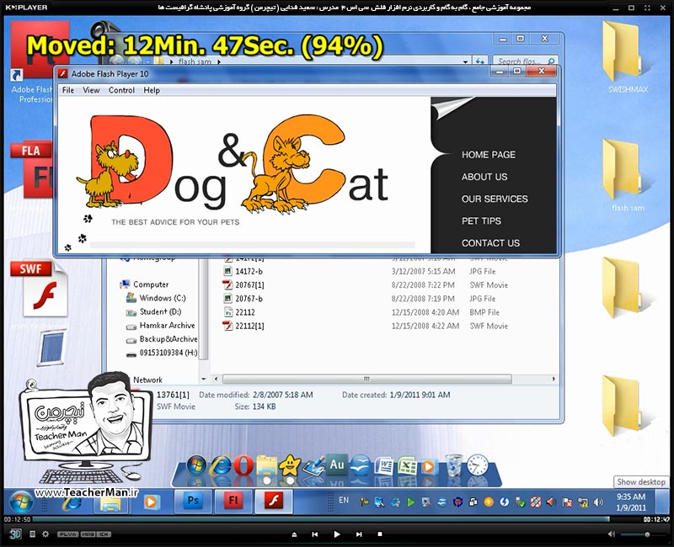Toggle 3D mode in KMPlayer
This screenshot has width=674, height=547.
15,534
